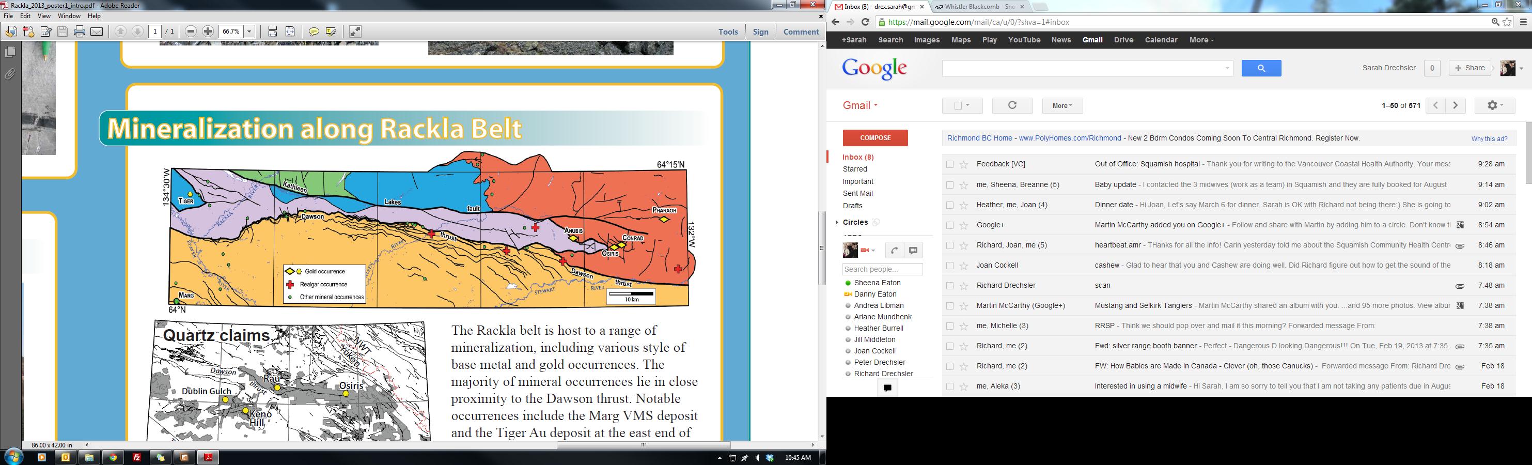Open Gmail settings gear dropdown
Screen dimensions: 1532x465
[x=1495, y=105]
